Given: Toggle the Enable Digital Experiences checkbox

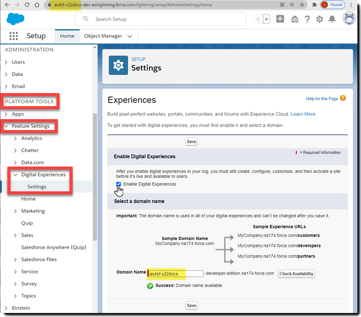Looking at the screenshot, I should (x=119, y=184).
